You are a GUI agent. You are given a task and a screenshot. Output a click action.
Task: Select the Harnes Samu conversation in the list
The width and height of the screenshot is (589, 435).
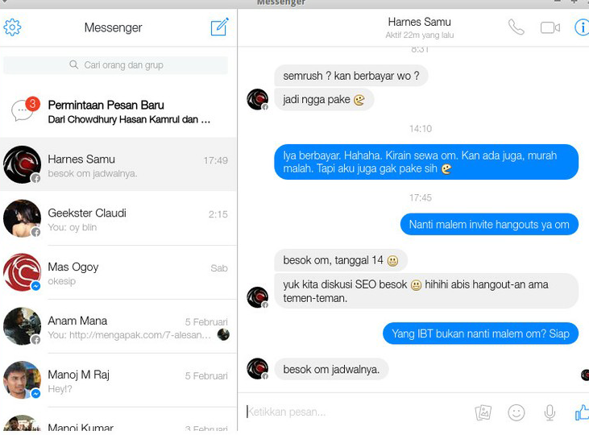[118, 164]
